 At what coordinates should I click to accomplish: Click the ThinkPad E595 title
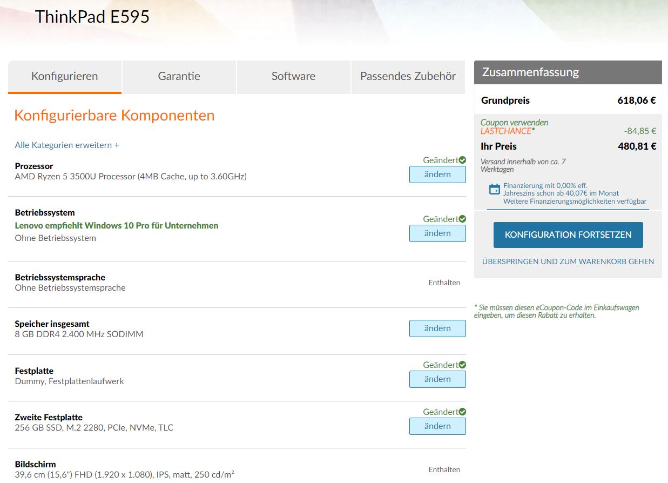pyautogui.click(x=92, y=17)
